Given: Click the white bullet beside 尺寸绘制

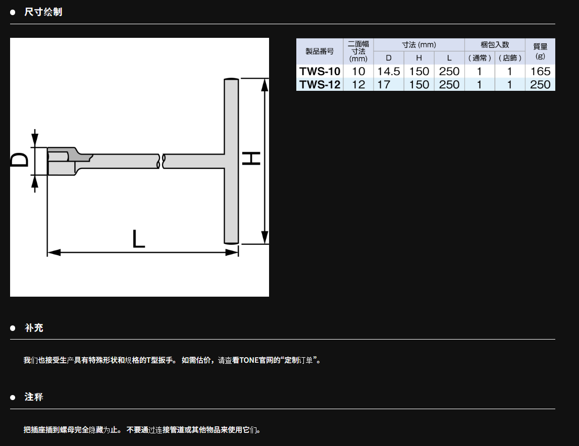Looking at the screenshot, I should pos(13,12).
